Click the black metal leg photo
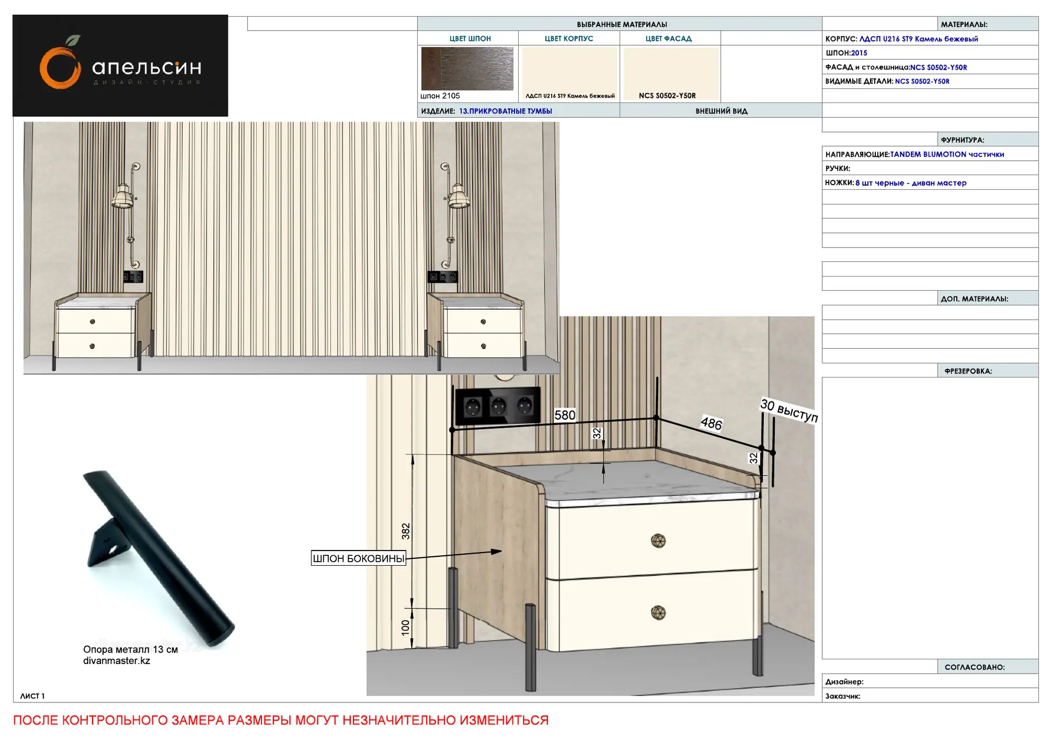 158,558
